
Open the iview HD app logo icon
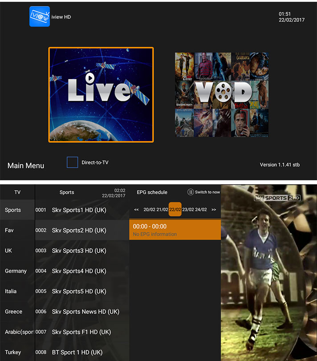tap(40, 16)
